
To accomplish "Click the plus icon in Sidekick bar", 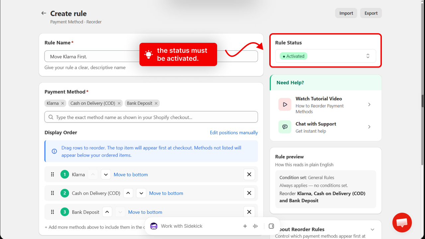I will 245,226.
